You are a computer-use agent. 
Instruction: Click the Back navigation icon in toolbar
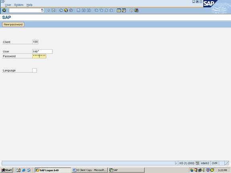click(61, 10)
